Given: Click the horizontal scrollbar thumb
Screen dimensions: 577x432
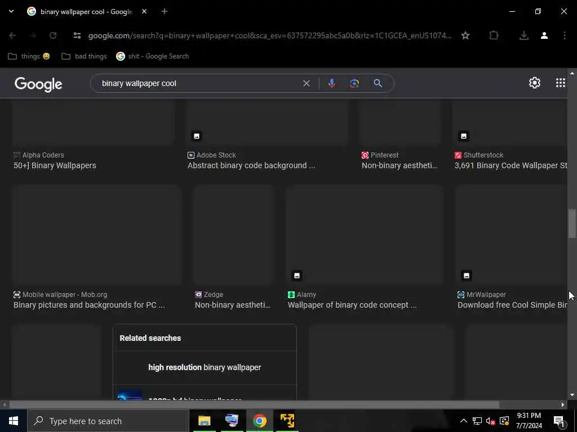Looking at the screenshot, I should pyautogui.click(x=254, y=404).
